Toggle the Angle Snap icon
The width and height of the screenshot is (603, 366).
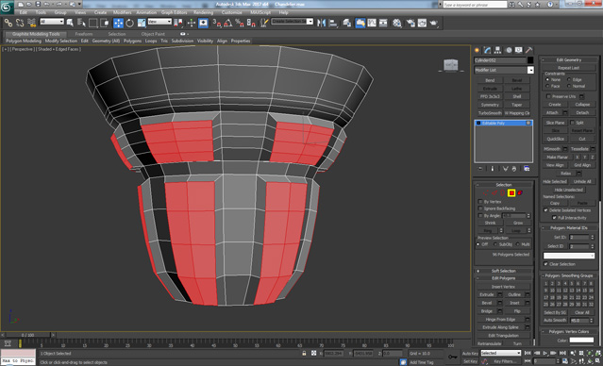[228, 23]
